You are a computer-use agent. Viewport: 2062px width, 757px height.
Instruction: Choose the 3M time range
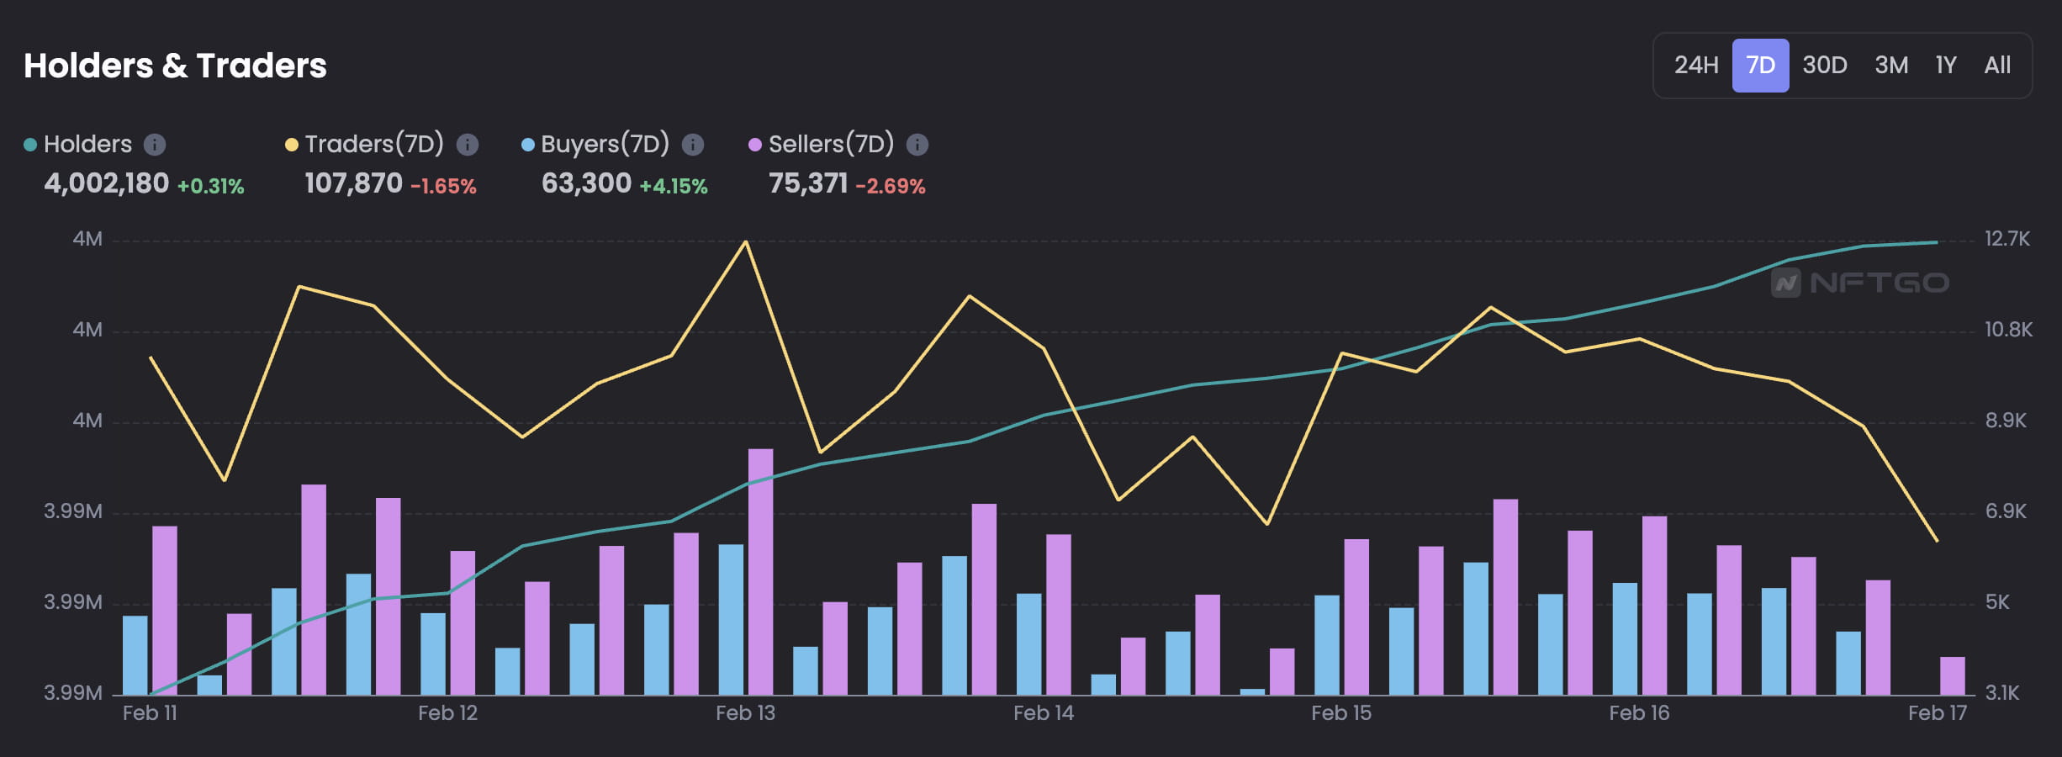point(1891,66)
